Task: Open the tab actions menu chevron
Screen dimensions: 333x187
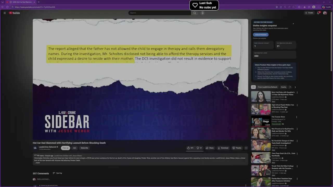Action: (x=3, y=2)
